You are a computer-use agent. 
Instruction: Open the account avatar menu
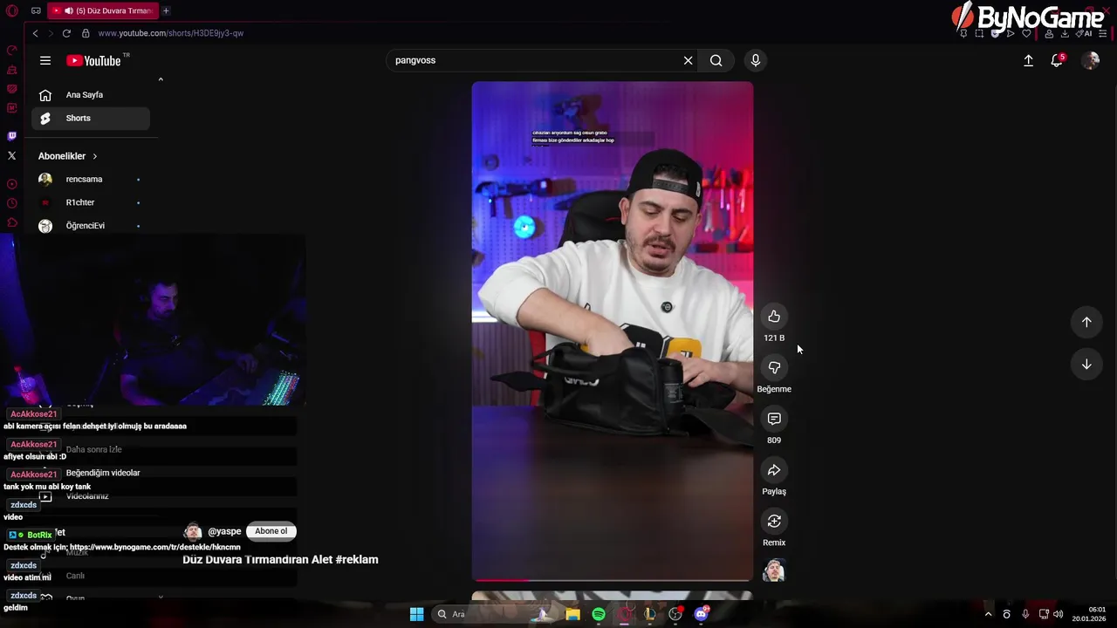(x=1090, y=60)
